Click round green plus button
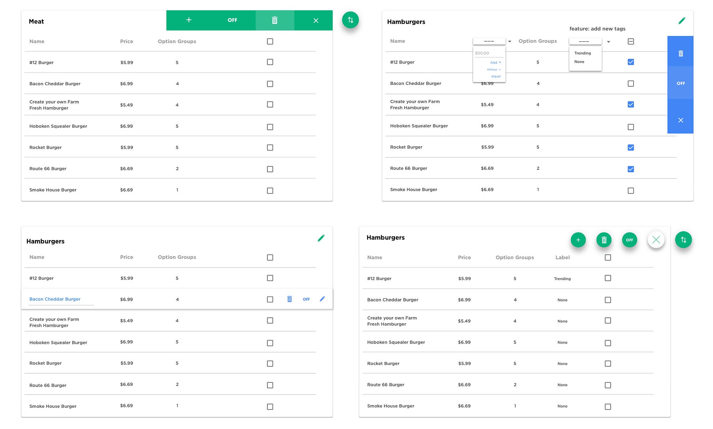Screen dimensions: 713x429 coord(578,240)
